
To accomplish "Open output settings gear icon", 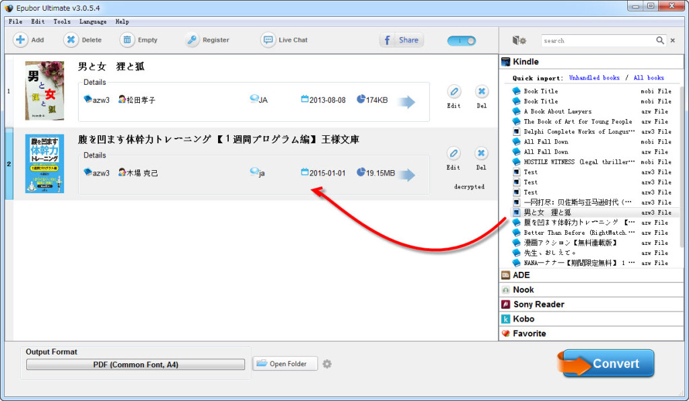I will pyautogui.click(x=327, y=364).
